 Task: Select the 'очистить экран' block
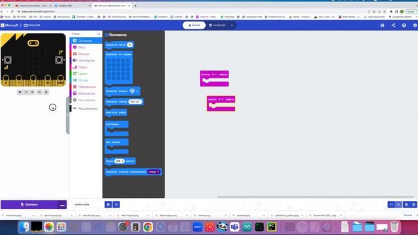click(x=116, y=112)
